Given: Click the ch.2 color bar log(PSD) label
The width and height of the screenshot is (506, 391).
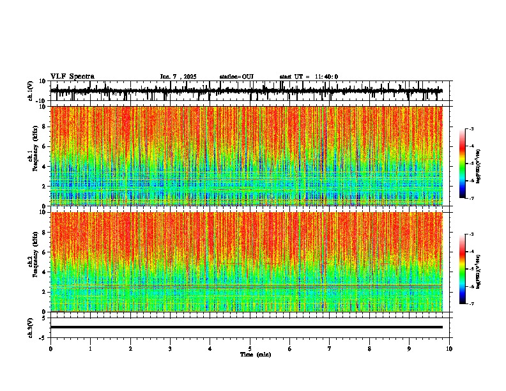Looking at the screenshot, I should 478,272.
